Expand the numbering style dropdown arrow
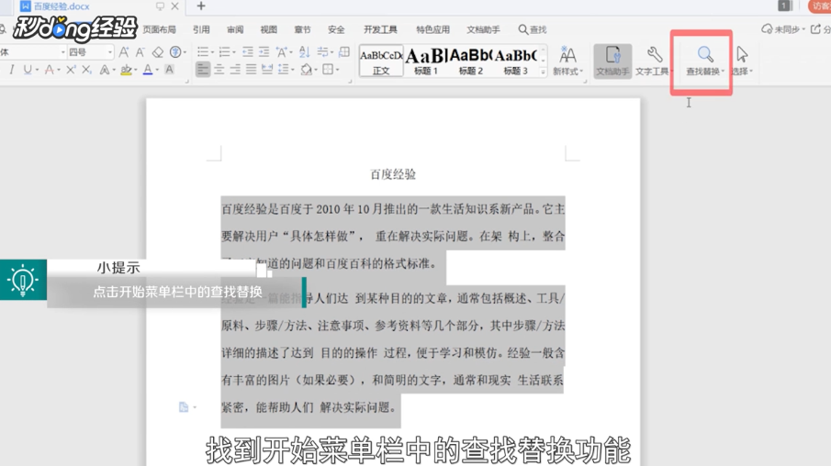The width and height of the screenshot is (831, 466). 234,52
